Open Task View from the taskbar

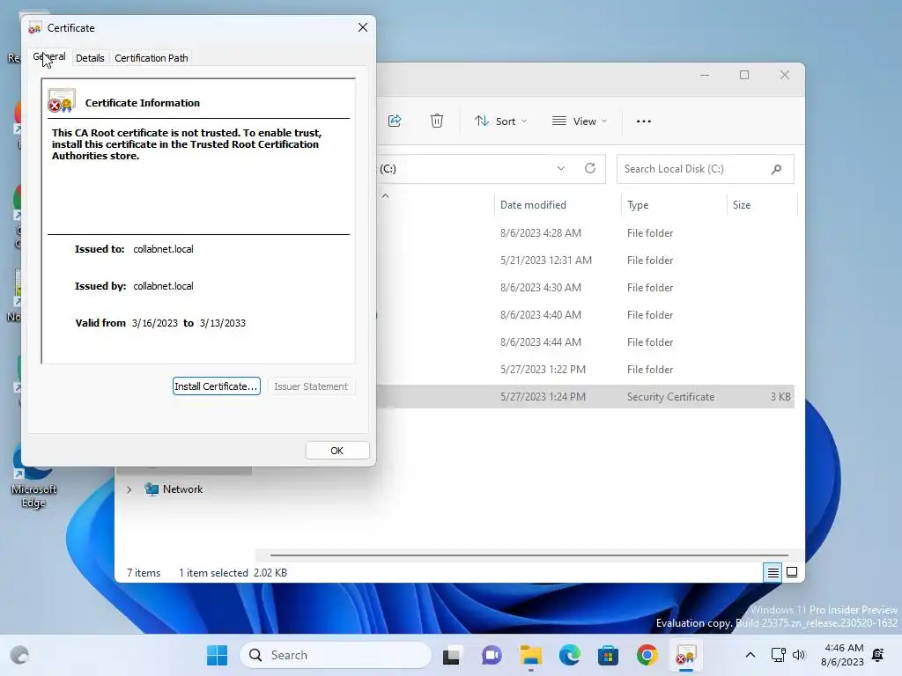pyautogui.click(x=452, y=655)
